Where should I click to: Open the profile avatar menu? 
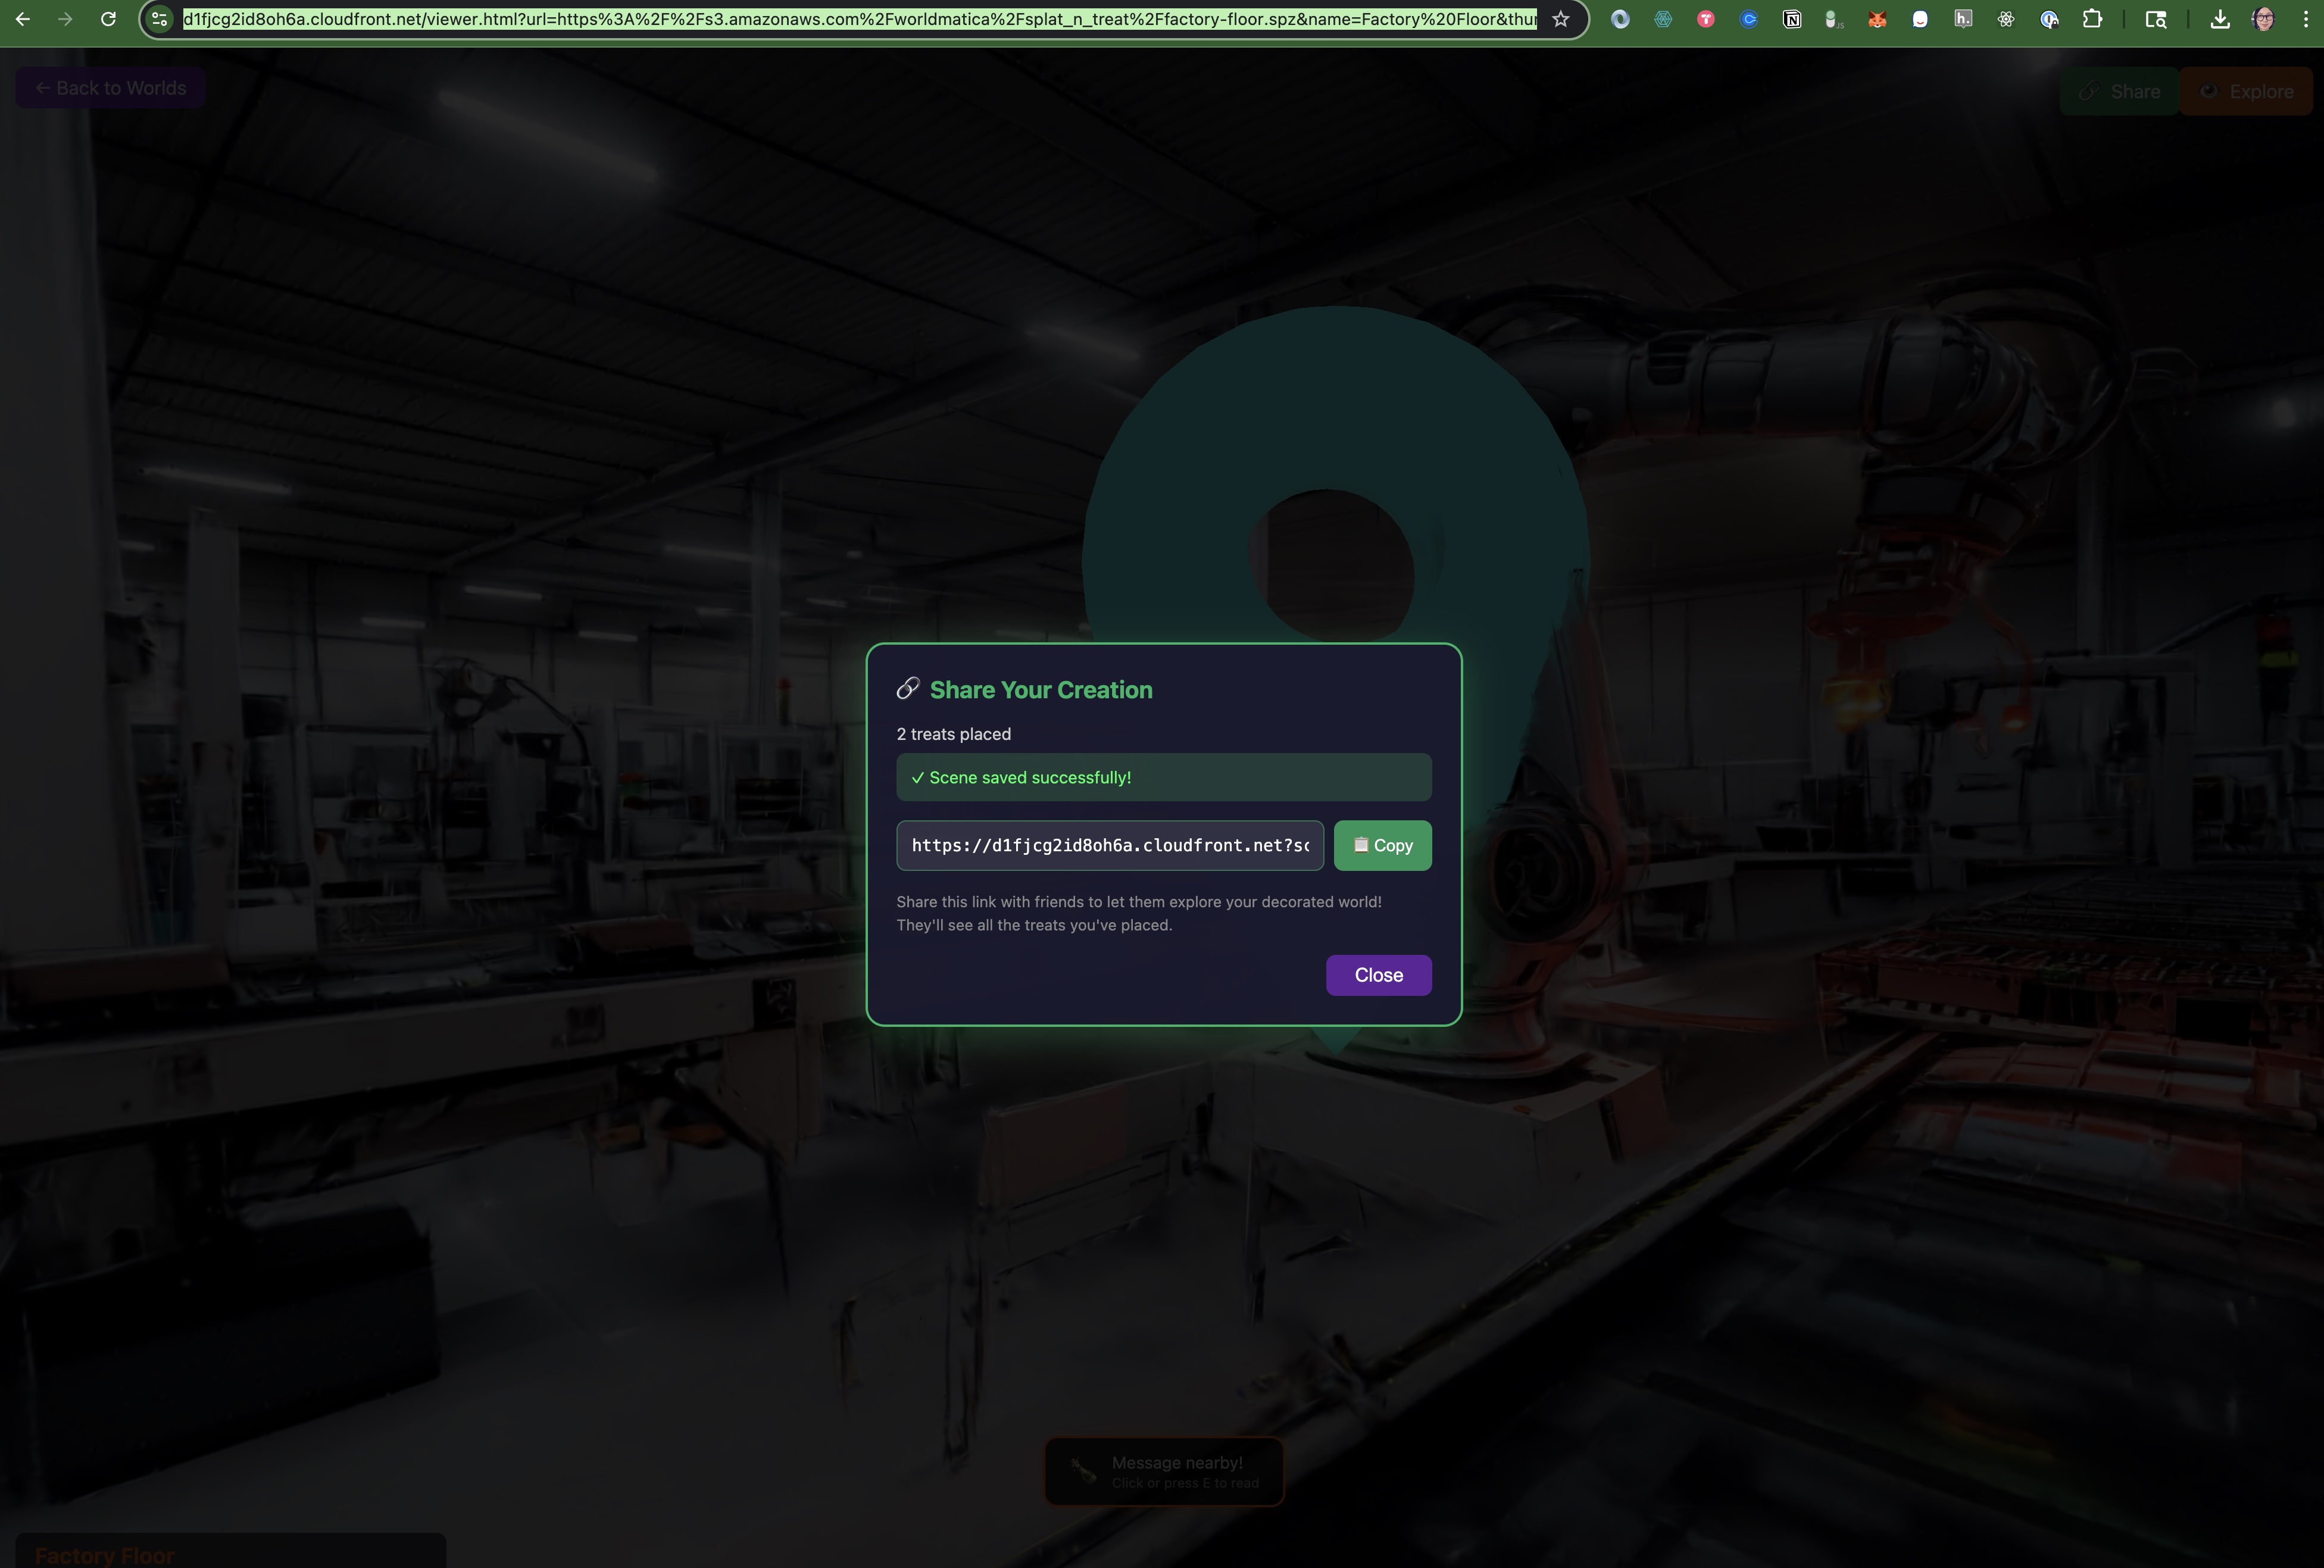click(2264, 19)
